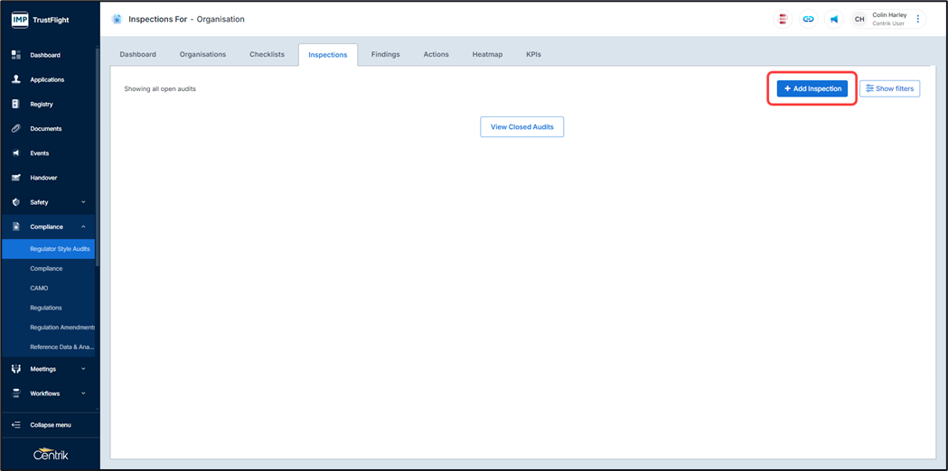Click the red database icon in header

[x=784, y=19]
